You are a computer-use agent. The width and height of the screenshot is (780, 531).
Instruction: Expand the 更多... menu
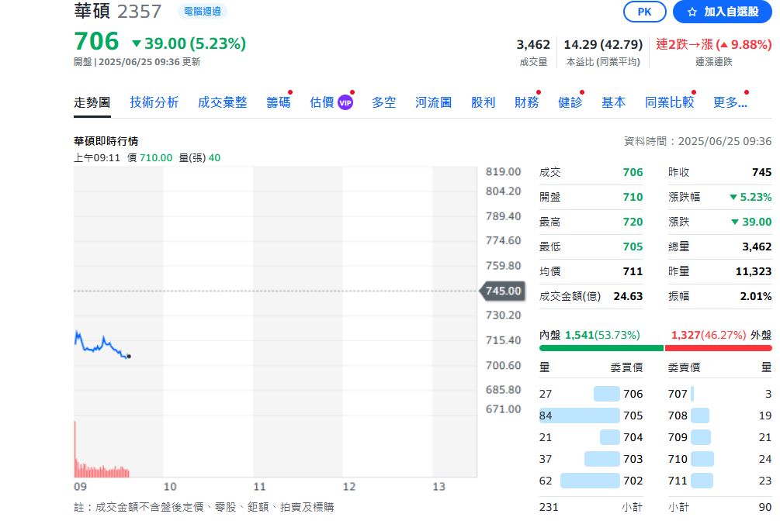point(730,102)
